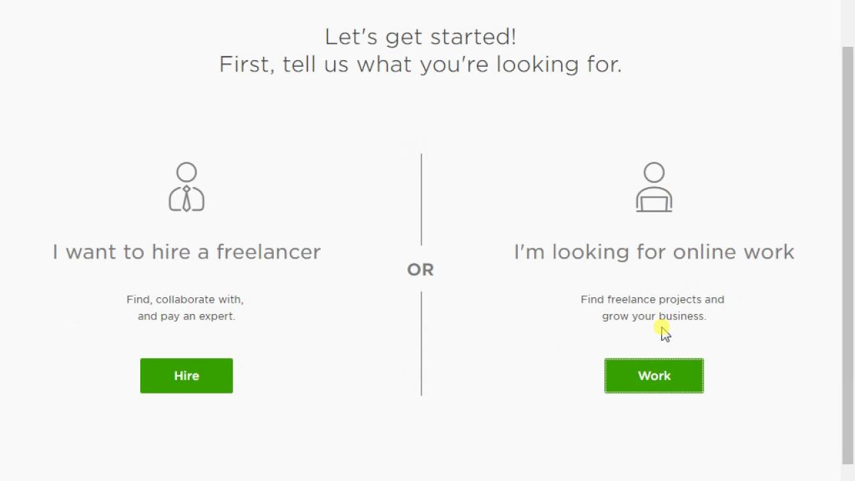Click the "grow your business." text line

[654, 316]
